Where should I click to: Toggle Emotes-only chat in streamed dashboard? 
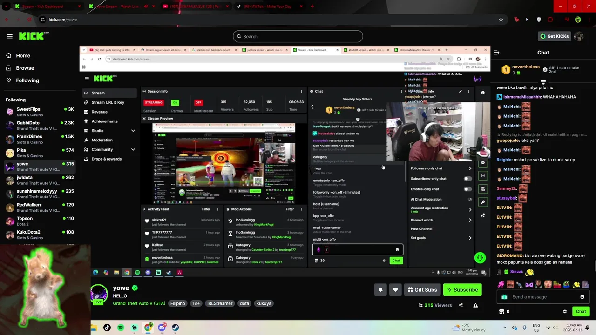click(x=467, y=189)
